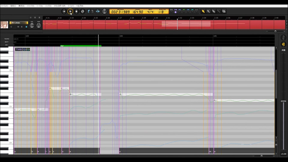Open the ヘルプ(H) menu

pyautogui.click(x=80, y=6)
